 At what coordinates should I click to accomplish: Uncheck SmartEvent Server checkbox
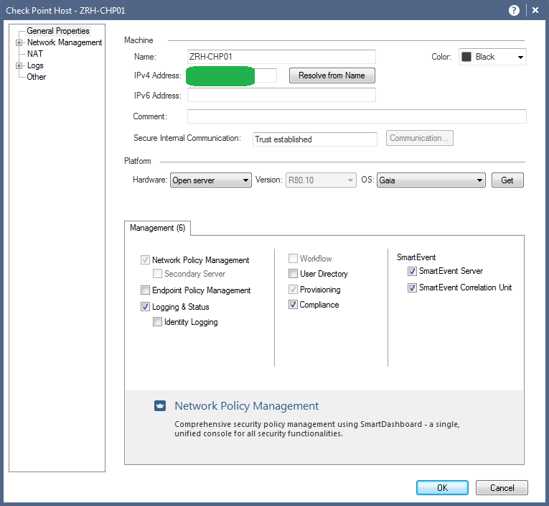[412, 271]
